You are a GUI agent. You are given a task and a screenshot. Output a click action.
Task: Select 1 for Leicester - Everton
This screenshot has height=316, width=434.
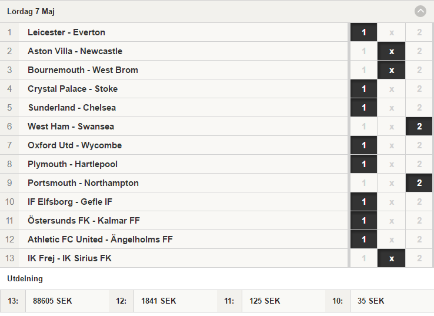click(x=363, y=32)
